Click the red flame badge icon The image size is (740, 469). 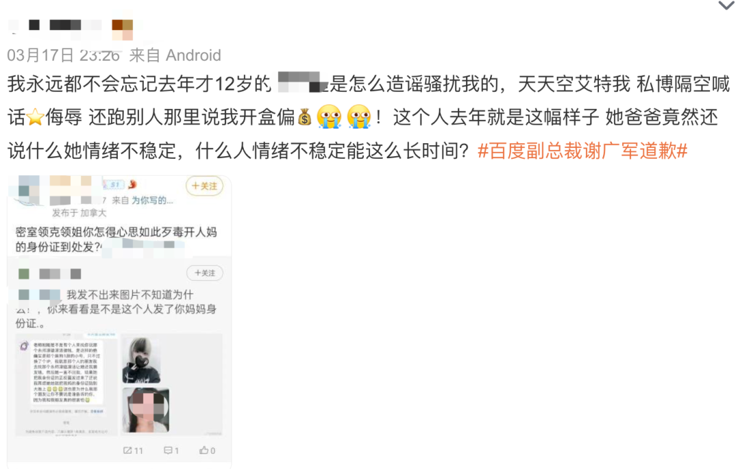[x=133, y=184]
